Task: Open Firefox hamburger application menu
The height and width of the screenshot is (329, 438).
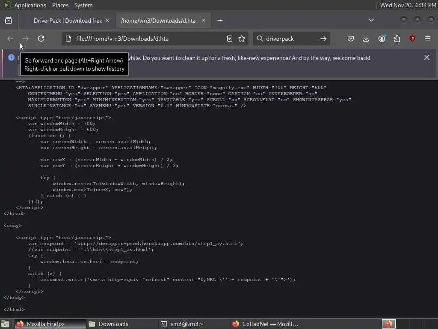Action: click(428, 39)
